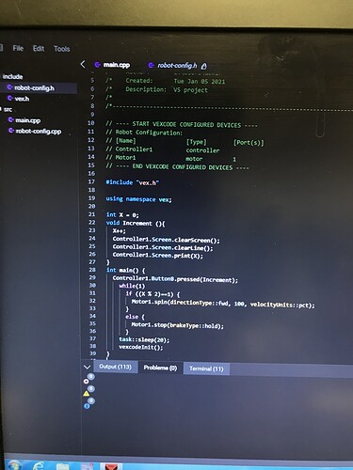353x470 pixels.
Task: Show the Output (113) tab
Action: click(115, 367)
